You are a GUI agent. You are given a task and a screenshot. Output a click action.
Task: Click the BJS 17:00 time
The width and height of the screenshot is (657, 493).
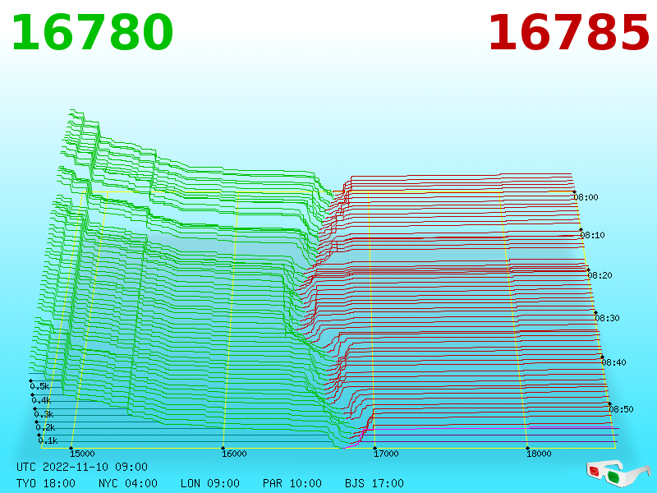coord(374,483)
